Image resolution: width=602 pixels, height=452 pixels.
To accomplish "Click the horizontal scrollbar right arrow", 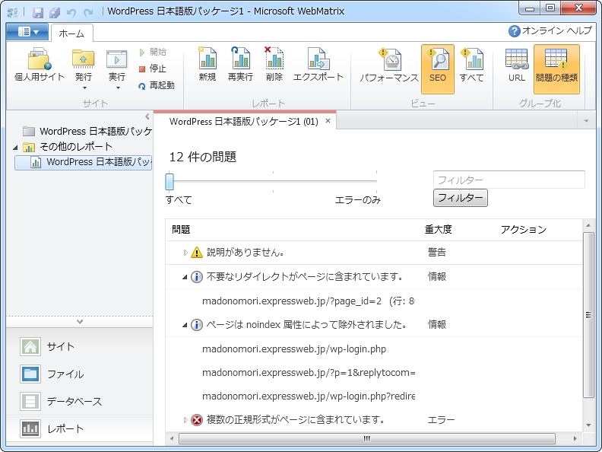I will [575, 438].
